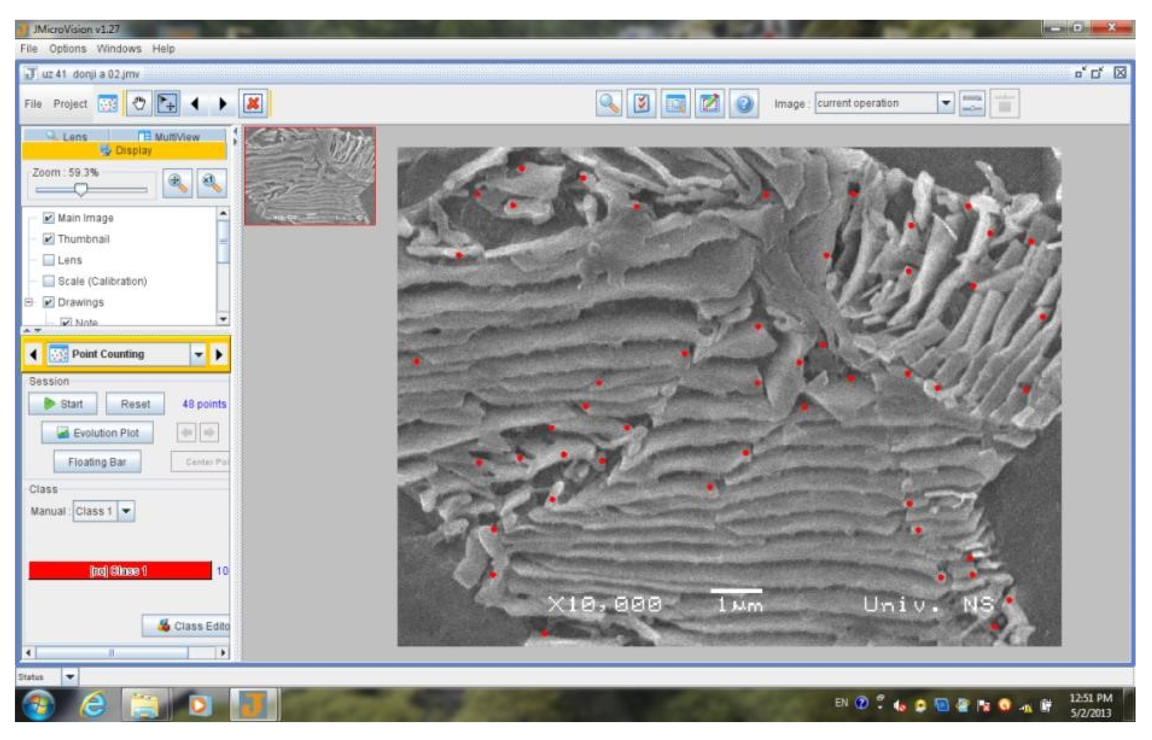1152x740 pixels.
Task: Click the red Class 1 color bar
Action: click(120, 571)
